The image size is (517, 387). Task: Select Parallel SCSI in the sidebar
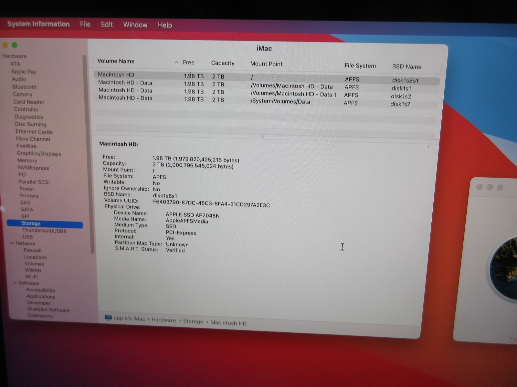(x=34, y=182)
